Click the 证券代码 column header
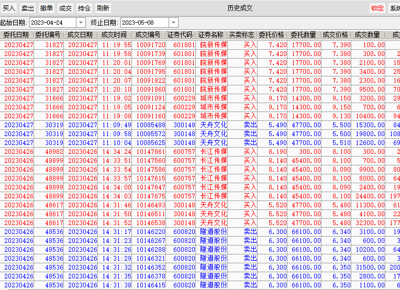Screen dimensions: 400x290 181,35
